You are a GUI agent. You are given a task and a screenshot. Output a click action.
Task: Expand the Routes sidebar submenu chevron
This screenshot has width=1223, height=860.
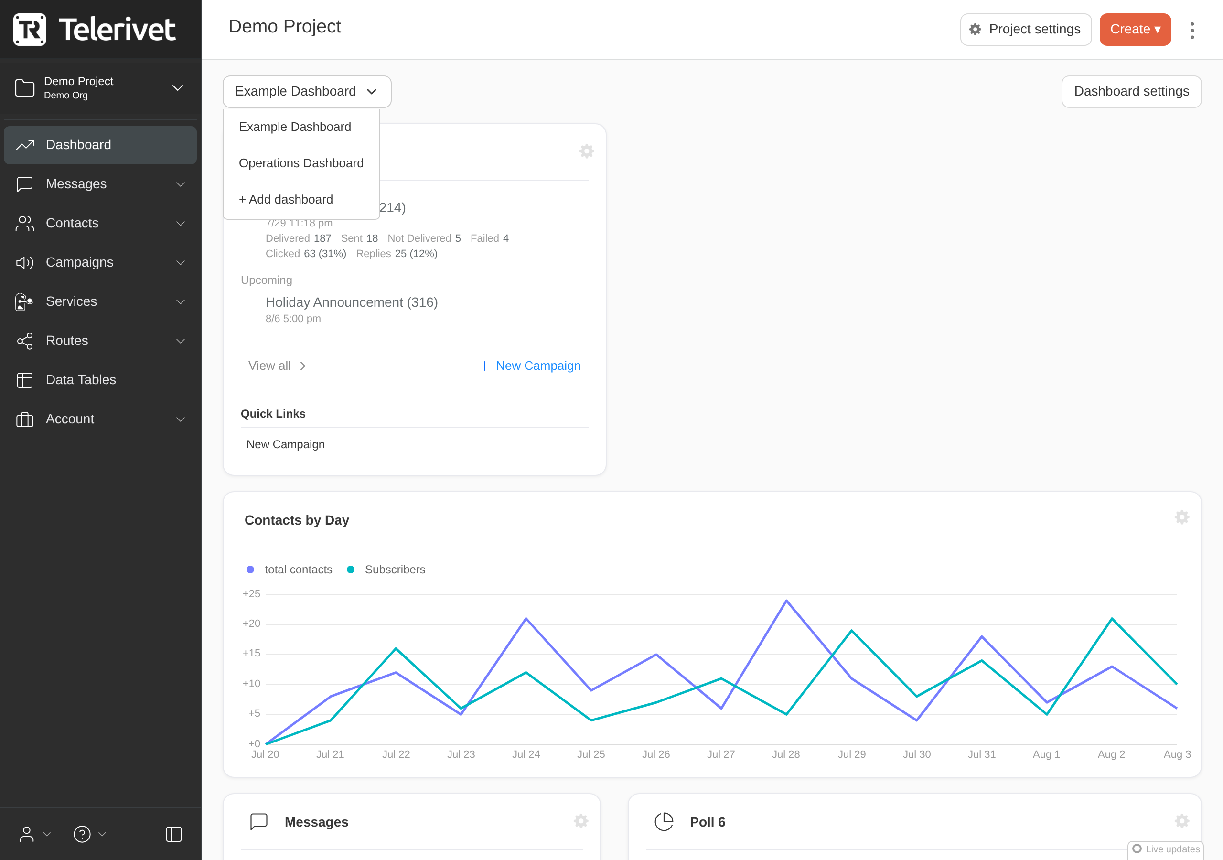(181, 341)
